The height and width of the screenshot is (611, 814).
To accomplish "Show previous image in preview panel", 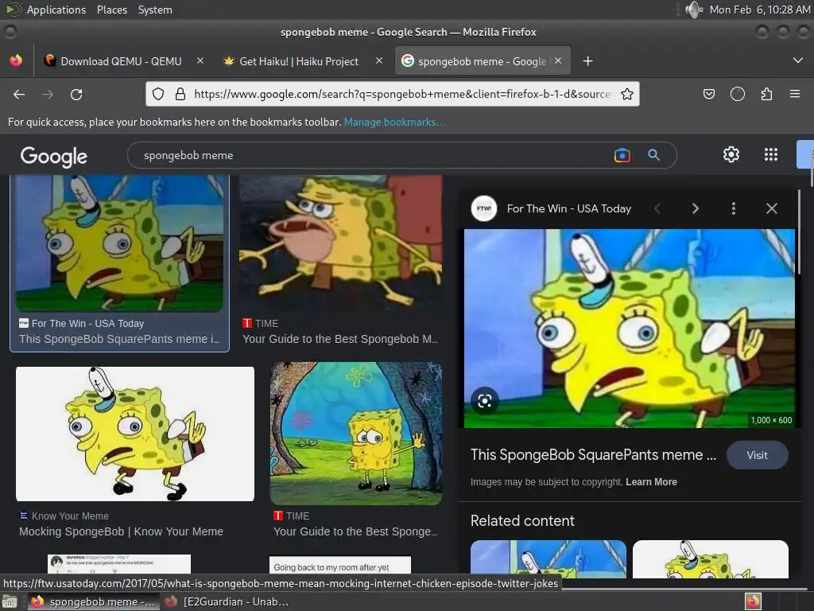I will tap(657, 209).
